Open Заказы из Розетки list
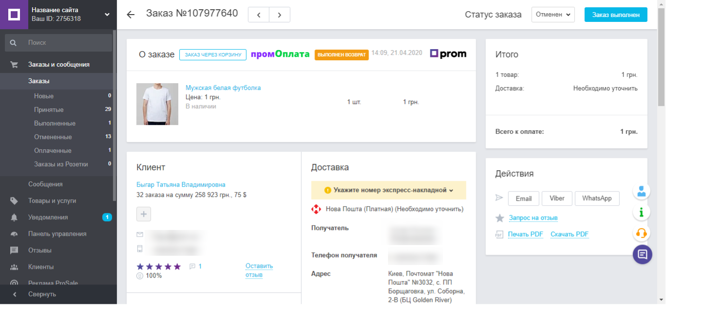Viewport: 722px width, 334px height. (x=61, y=164)
